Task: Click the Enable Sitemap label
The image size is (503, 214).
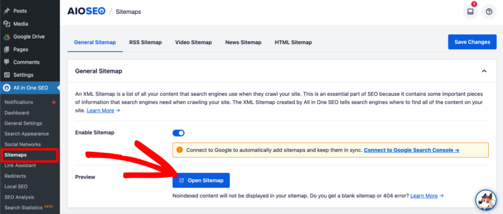Action: (x=95, y=132)
